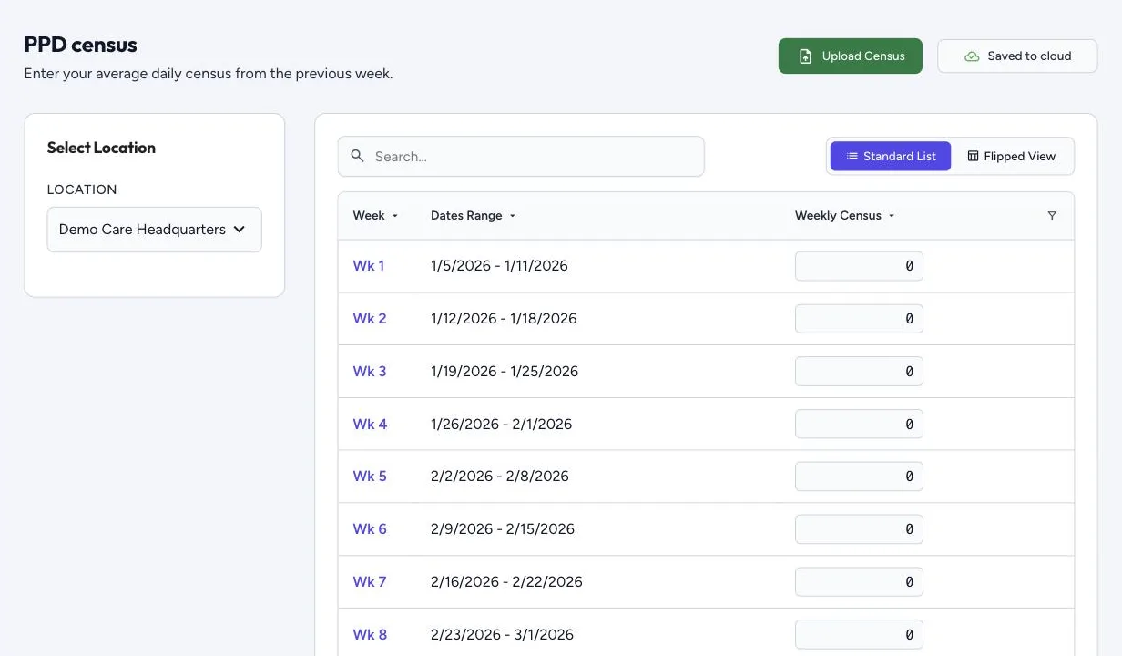Click the date range 1/26/2026 - 2/1/2026
This screenshot has width=1122, height=656.
pos(502,425)
